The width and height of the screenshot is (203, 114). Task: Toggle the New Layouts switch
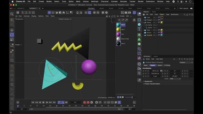(191, 9)
